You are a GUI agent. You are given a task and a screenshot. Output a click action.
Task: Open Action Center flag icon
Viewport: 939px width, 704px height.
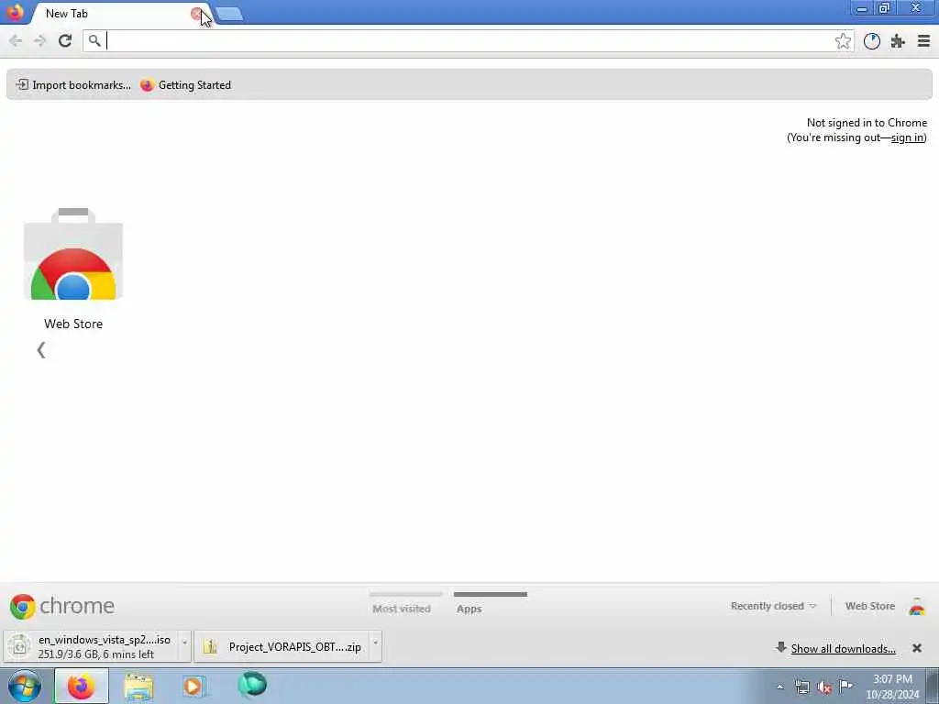[845, 687]
